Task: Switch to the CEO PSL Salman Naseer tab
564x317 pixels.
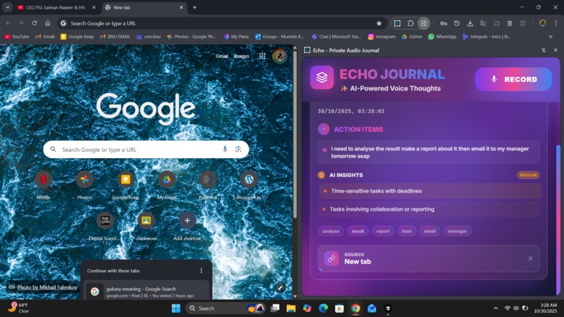Action: [x=57, y=7]
